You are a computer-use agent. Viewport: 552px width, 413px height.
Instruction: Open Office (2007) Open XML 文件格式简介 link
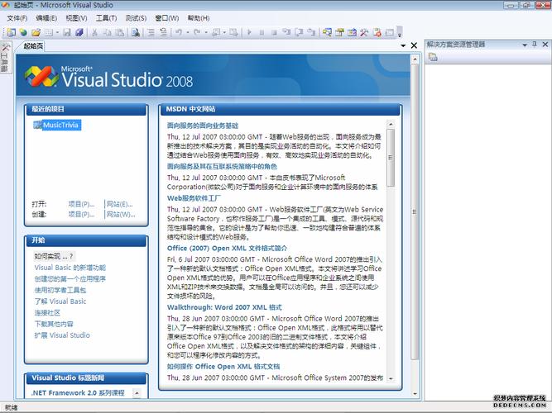tap(227, 248)
